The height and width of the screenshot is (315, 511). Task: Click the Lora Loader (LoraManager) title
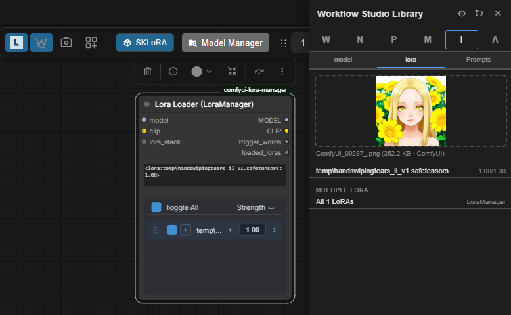point(204,104)
